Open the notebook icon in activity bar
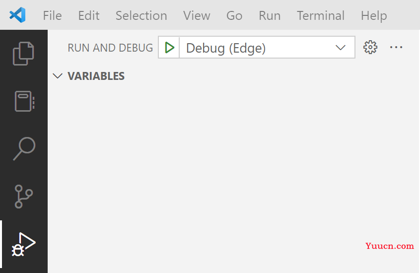The height and width of the screenshot is (273, 420). pyautogui.click(x=24, y=101)
